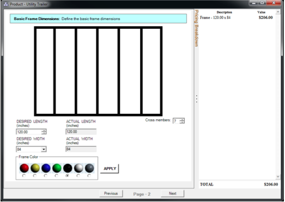Click the TOTAL label
Image resolution: width=285 pixels, height=202 pixels.
click(x=207, y=185)
